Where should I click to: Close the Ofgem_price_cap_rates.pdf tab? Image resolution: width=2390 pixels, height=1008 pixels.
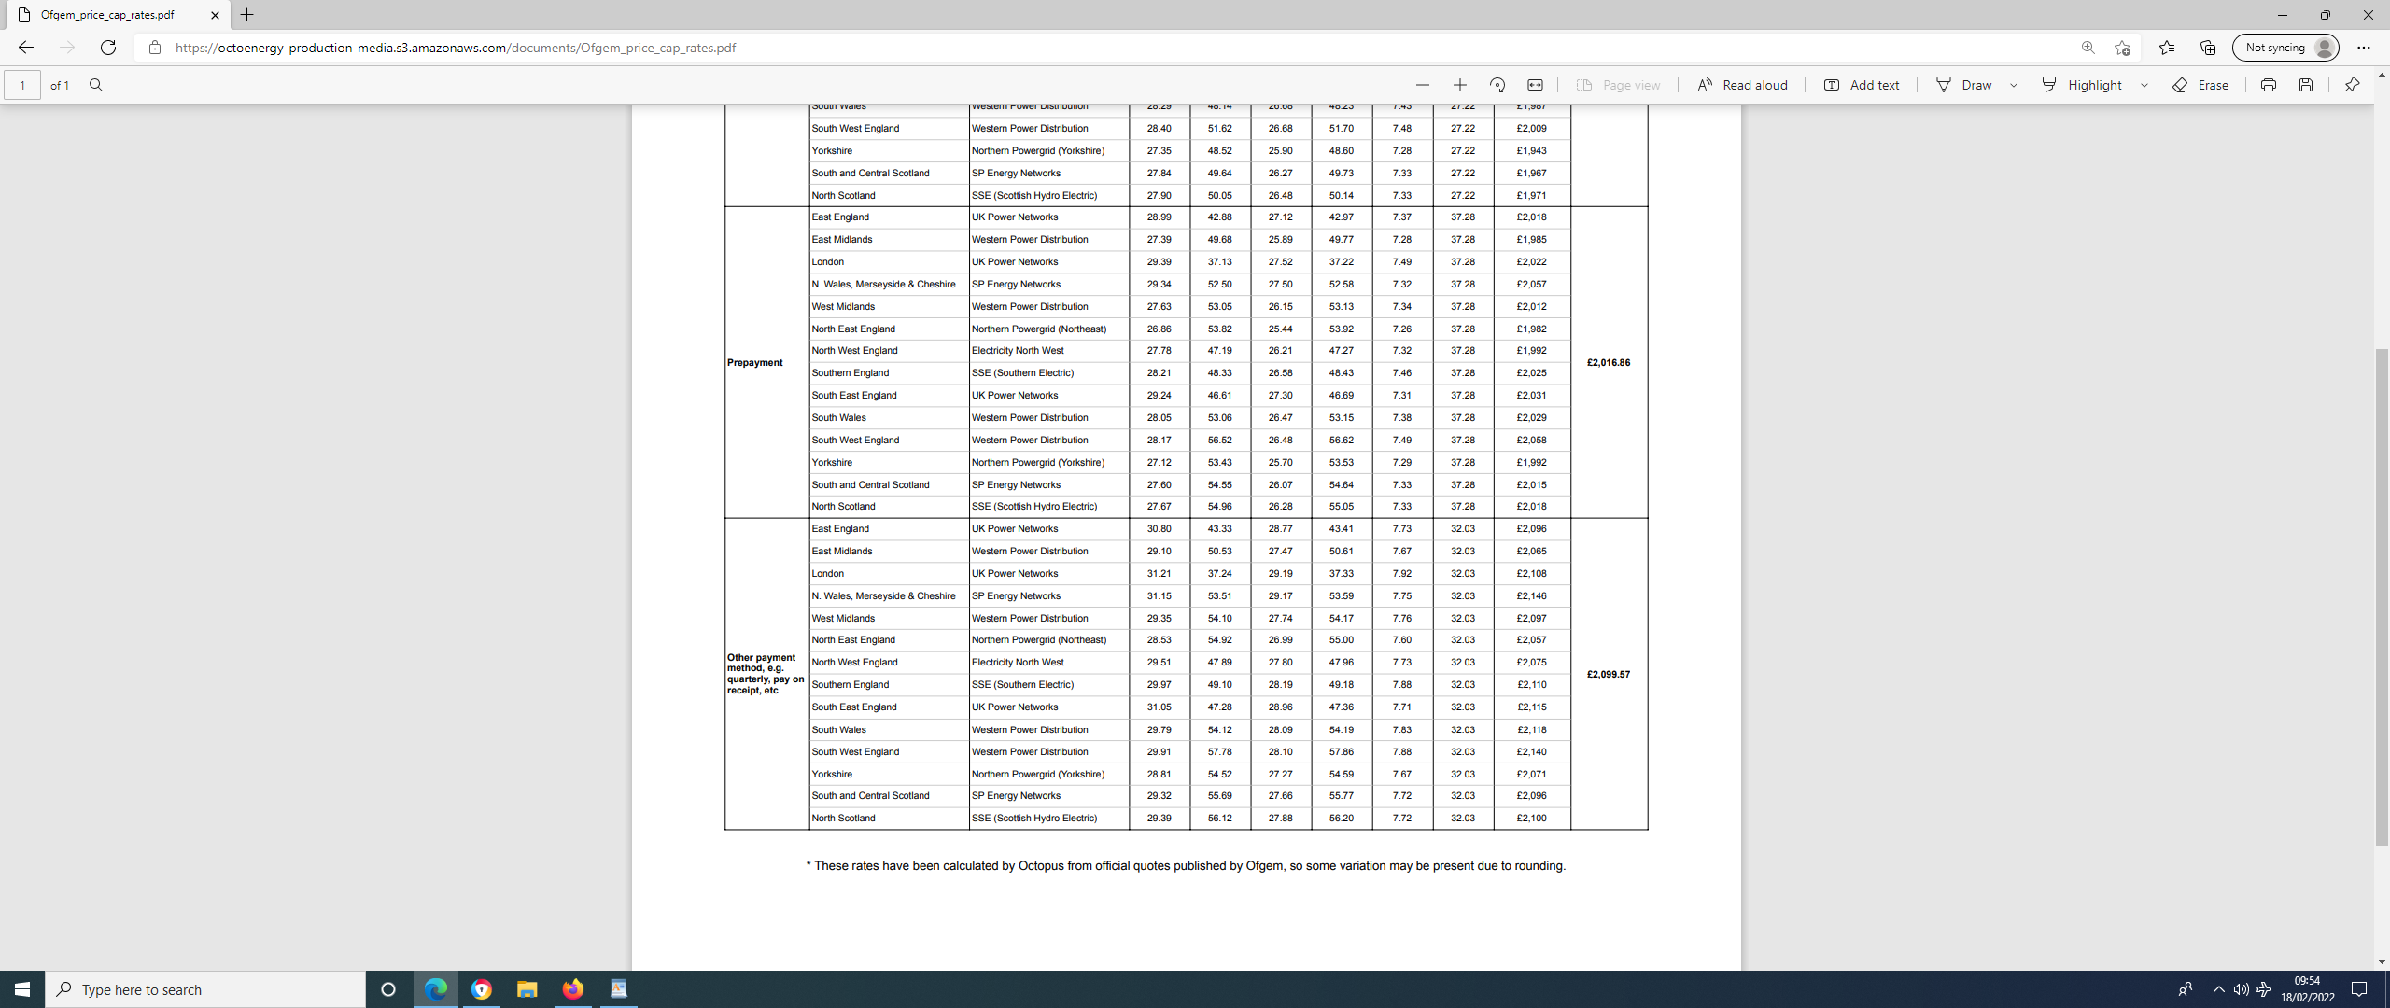[216, 15]
